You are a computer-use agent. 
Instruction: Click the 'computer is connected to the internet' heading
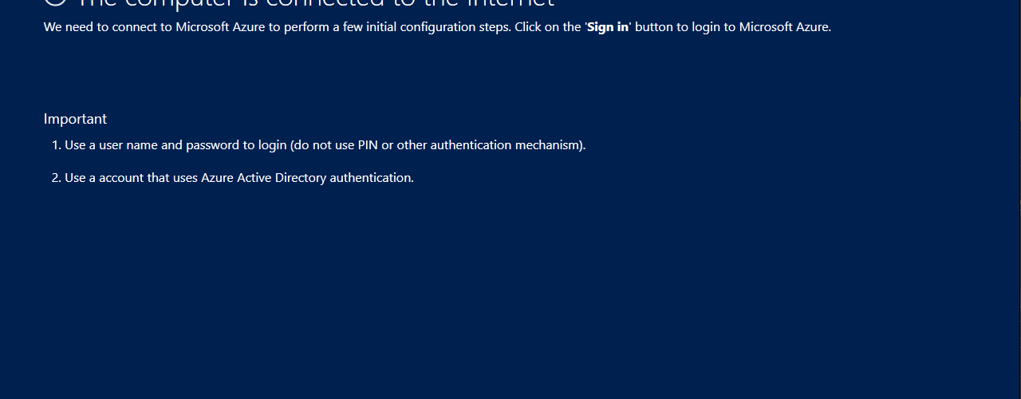[x=315, y=4]
